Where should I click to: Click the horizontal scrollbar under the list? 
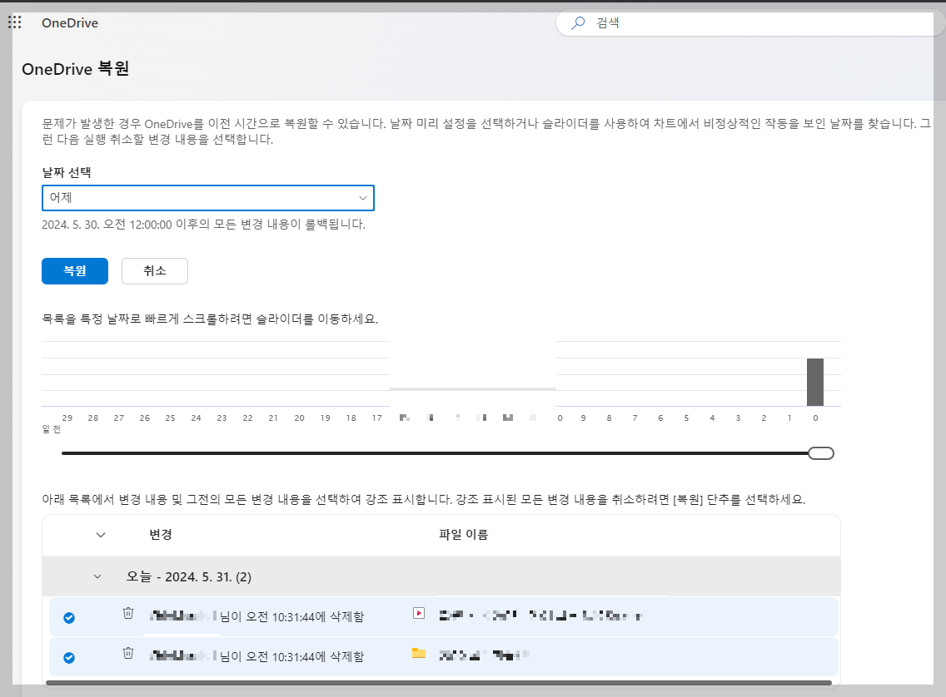click(439, 683)
